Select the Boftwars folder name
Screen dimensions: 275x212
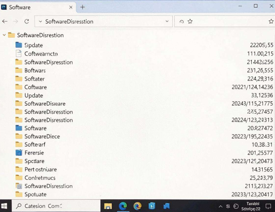click(x=35, y=70)
